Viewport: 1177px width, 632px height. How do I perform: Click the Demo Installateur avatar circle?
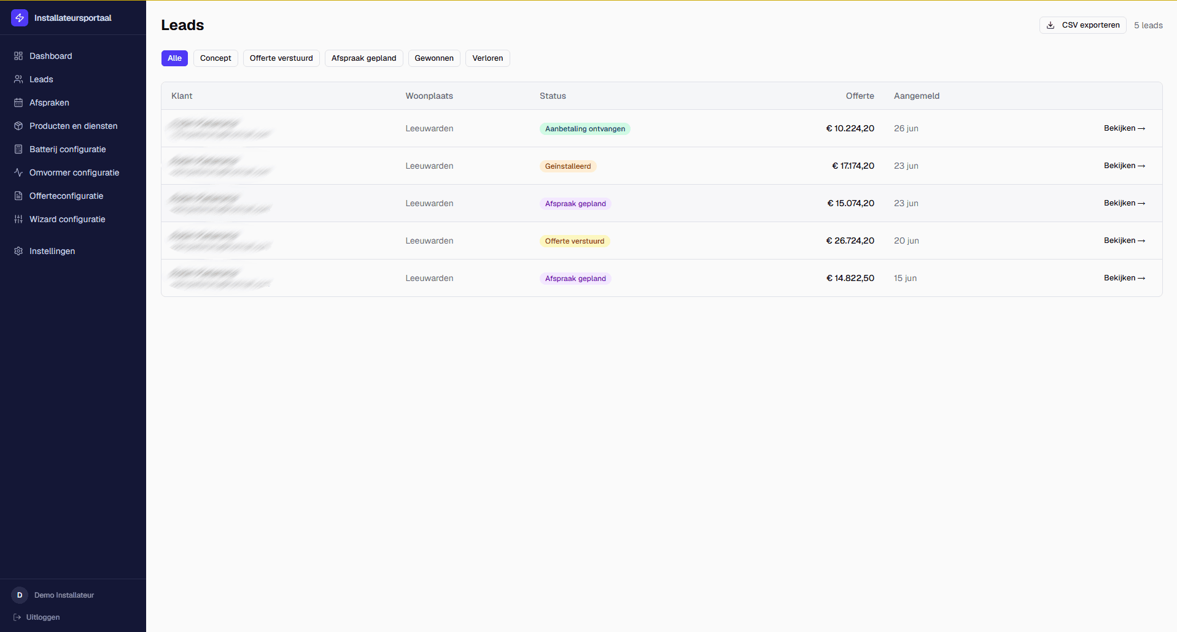coord(20,595)
